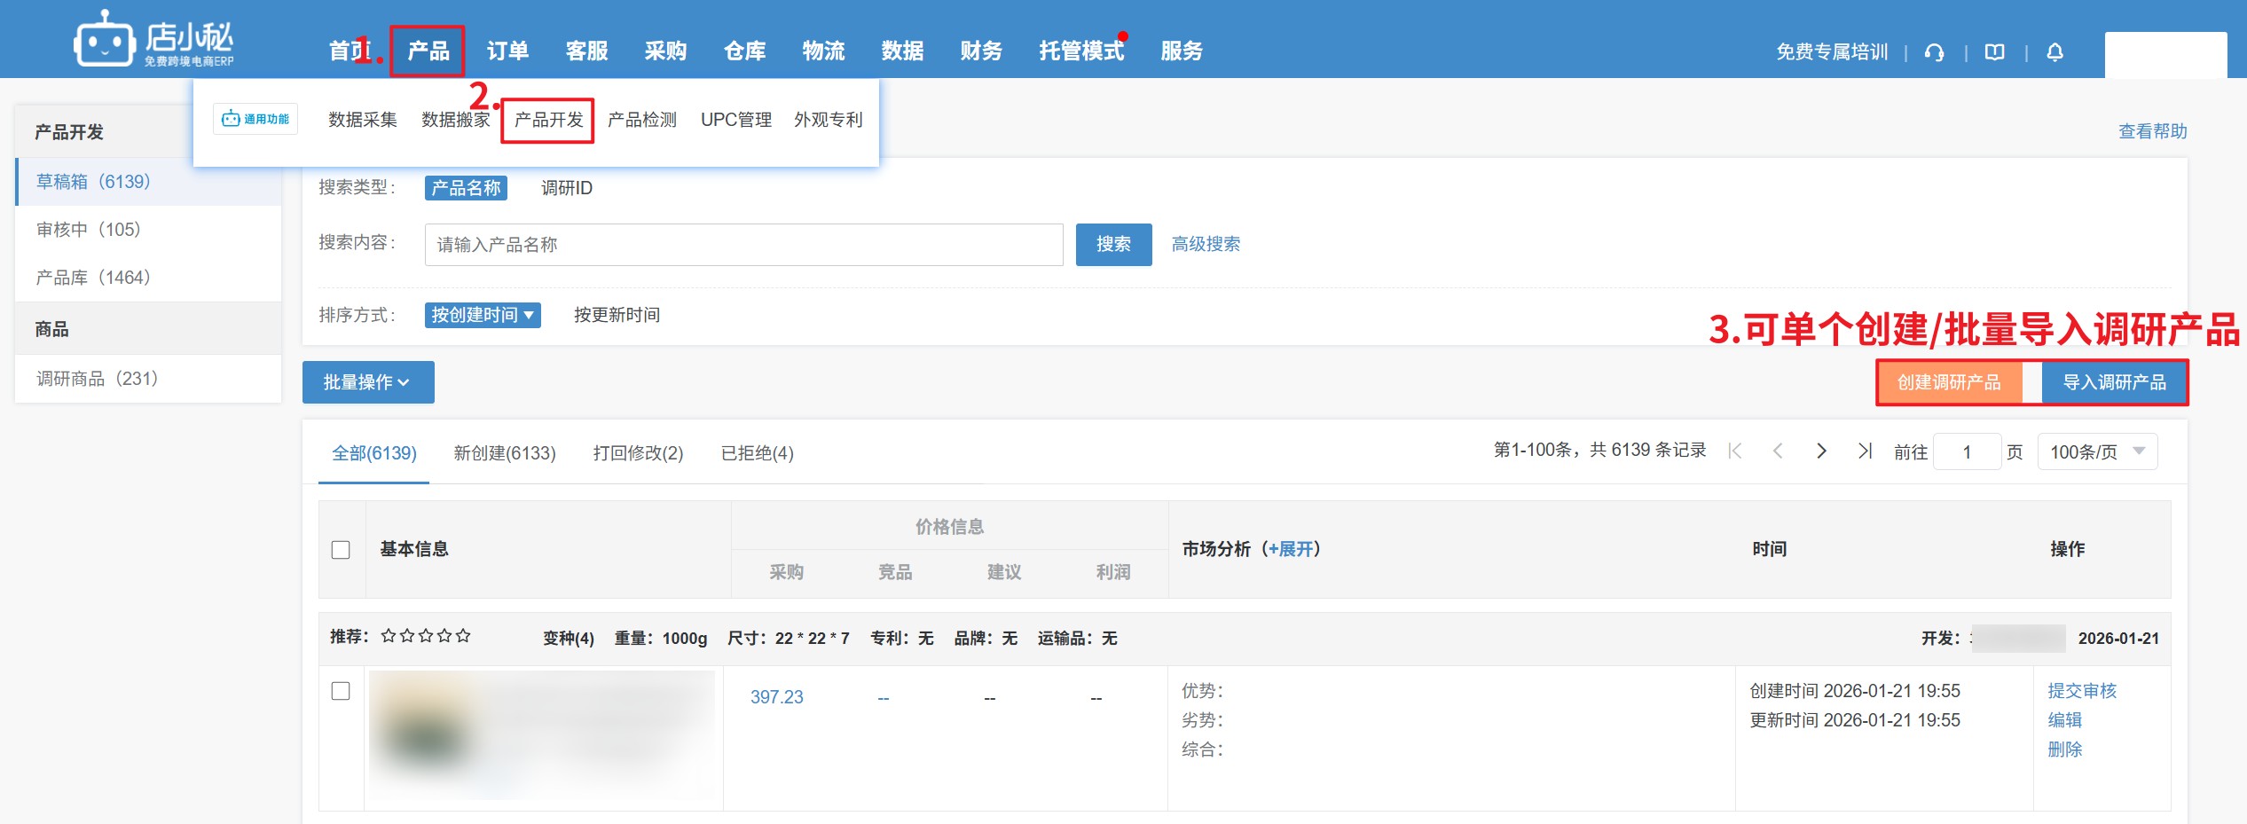Click the customer service headset icon
Image resolution: width=2247 pixels, height=824 pixels.
1934,53
